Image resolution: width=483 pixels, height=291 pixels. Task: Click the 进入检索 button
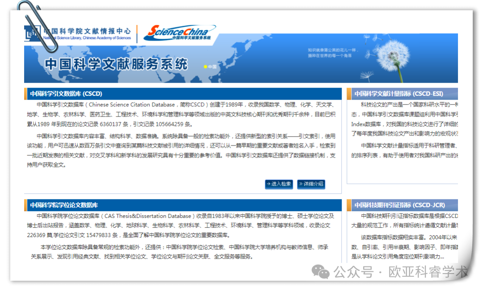[279, 184]
